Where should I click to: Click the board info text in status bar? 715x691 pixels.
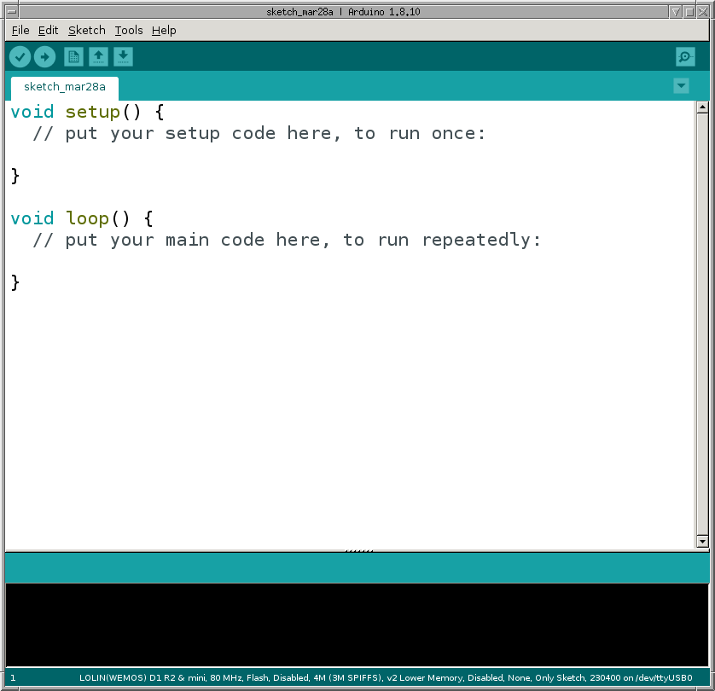(x=386, y=678)
